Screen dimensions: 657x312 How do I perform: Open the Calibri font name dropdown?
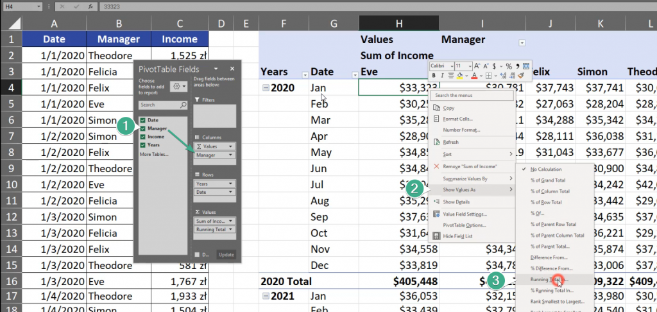coord(450,66)
